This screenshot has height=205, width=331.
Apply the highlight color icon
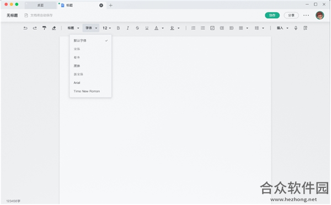tap(172, 28)
